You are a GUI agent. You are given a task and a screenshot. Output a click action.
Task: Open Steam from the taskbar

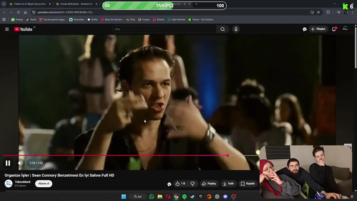tap(192, 197)
